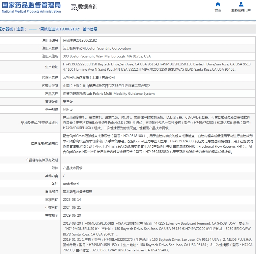Select registration number value 国械注进20193062182
The image size is (256, 254).
pyautogui.click(x=80, y=40)
